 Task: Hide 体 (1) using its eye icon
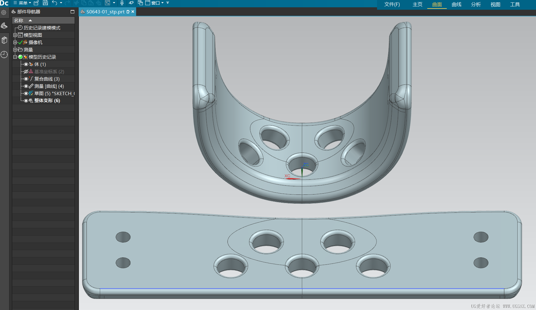(26, 64)
